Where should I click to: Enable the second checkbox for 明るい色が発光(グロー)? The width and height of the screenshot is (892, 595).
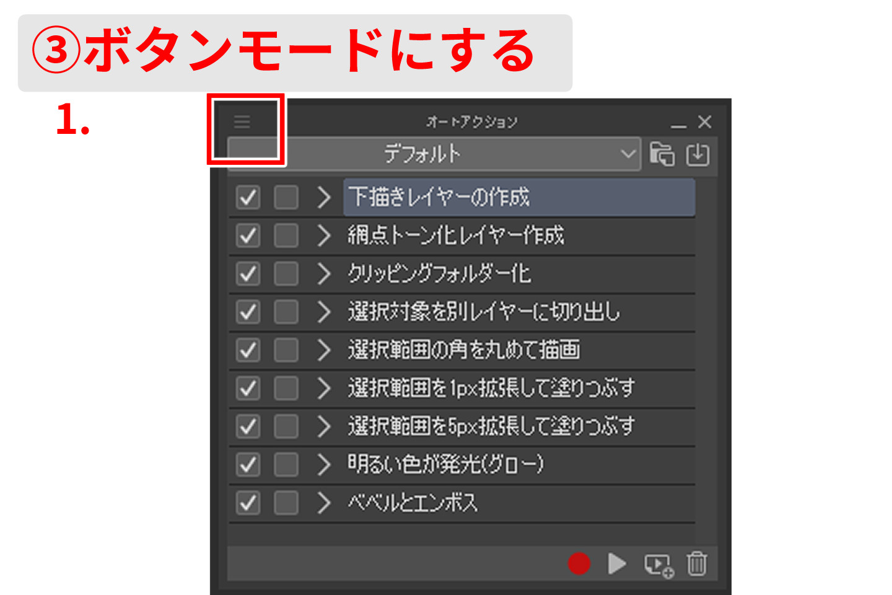pyautogui.click(x=286, y=464)
